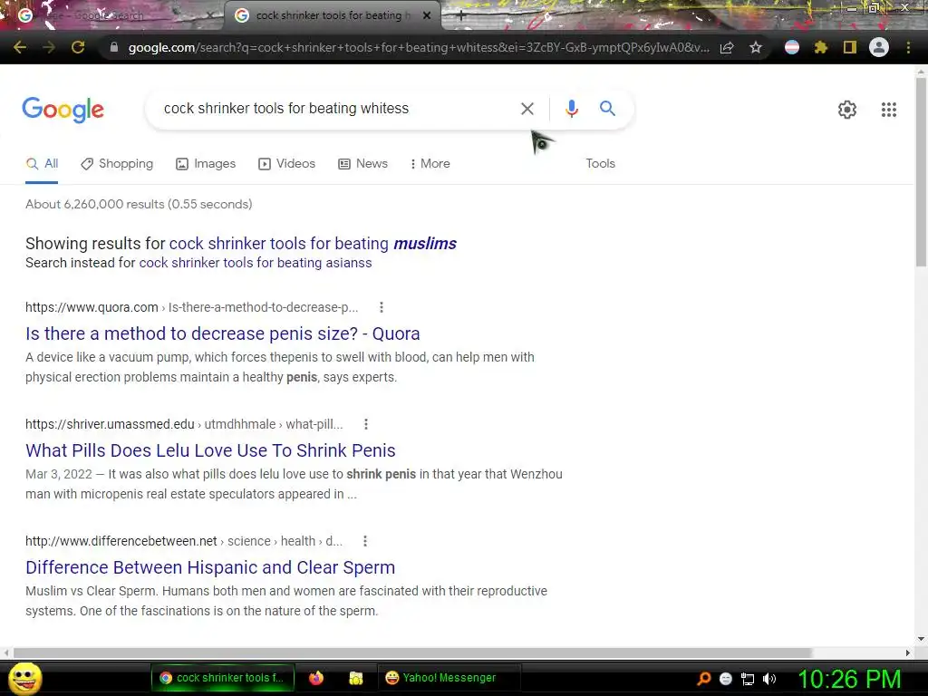Open options for the differencebetween.net result

[364, 541]
